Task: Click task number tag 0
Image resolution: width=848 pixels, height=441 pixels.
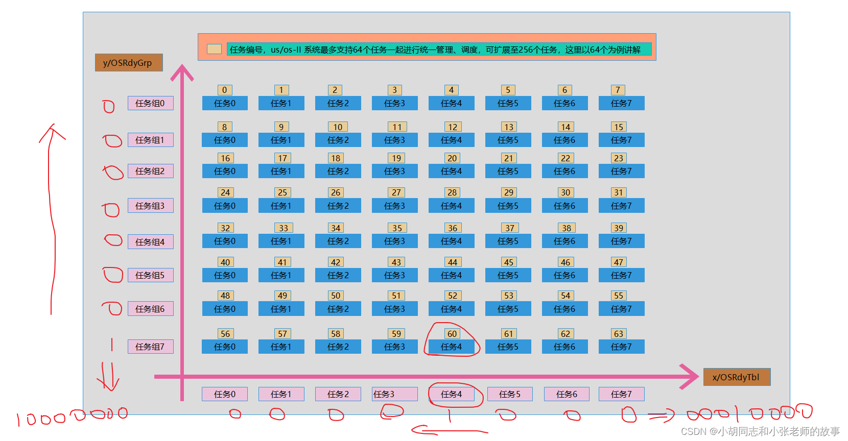Action: [225, 90]
